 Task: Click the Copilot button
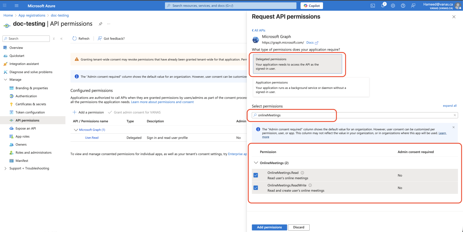(x=312, y=5)
